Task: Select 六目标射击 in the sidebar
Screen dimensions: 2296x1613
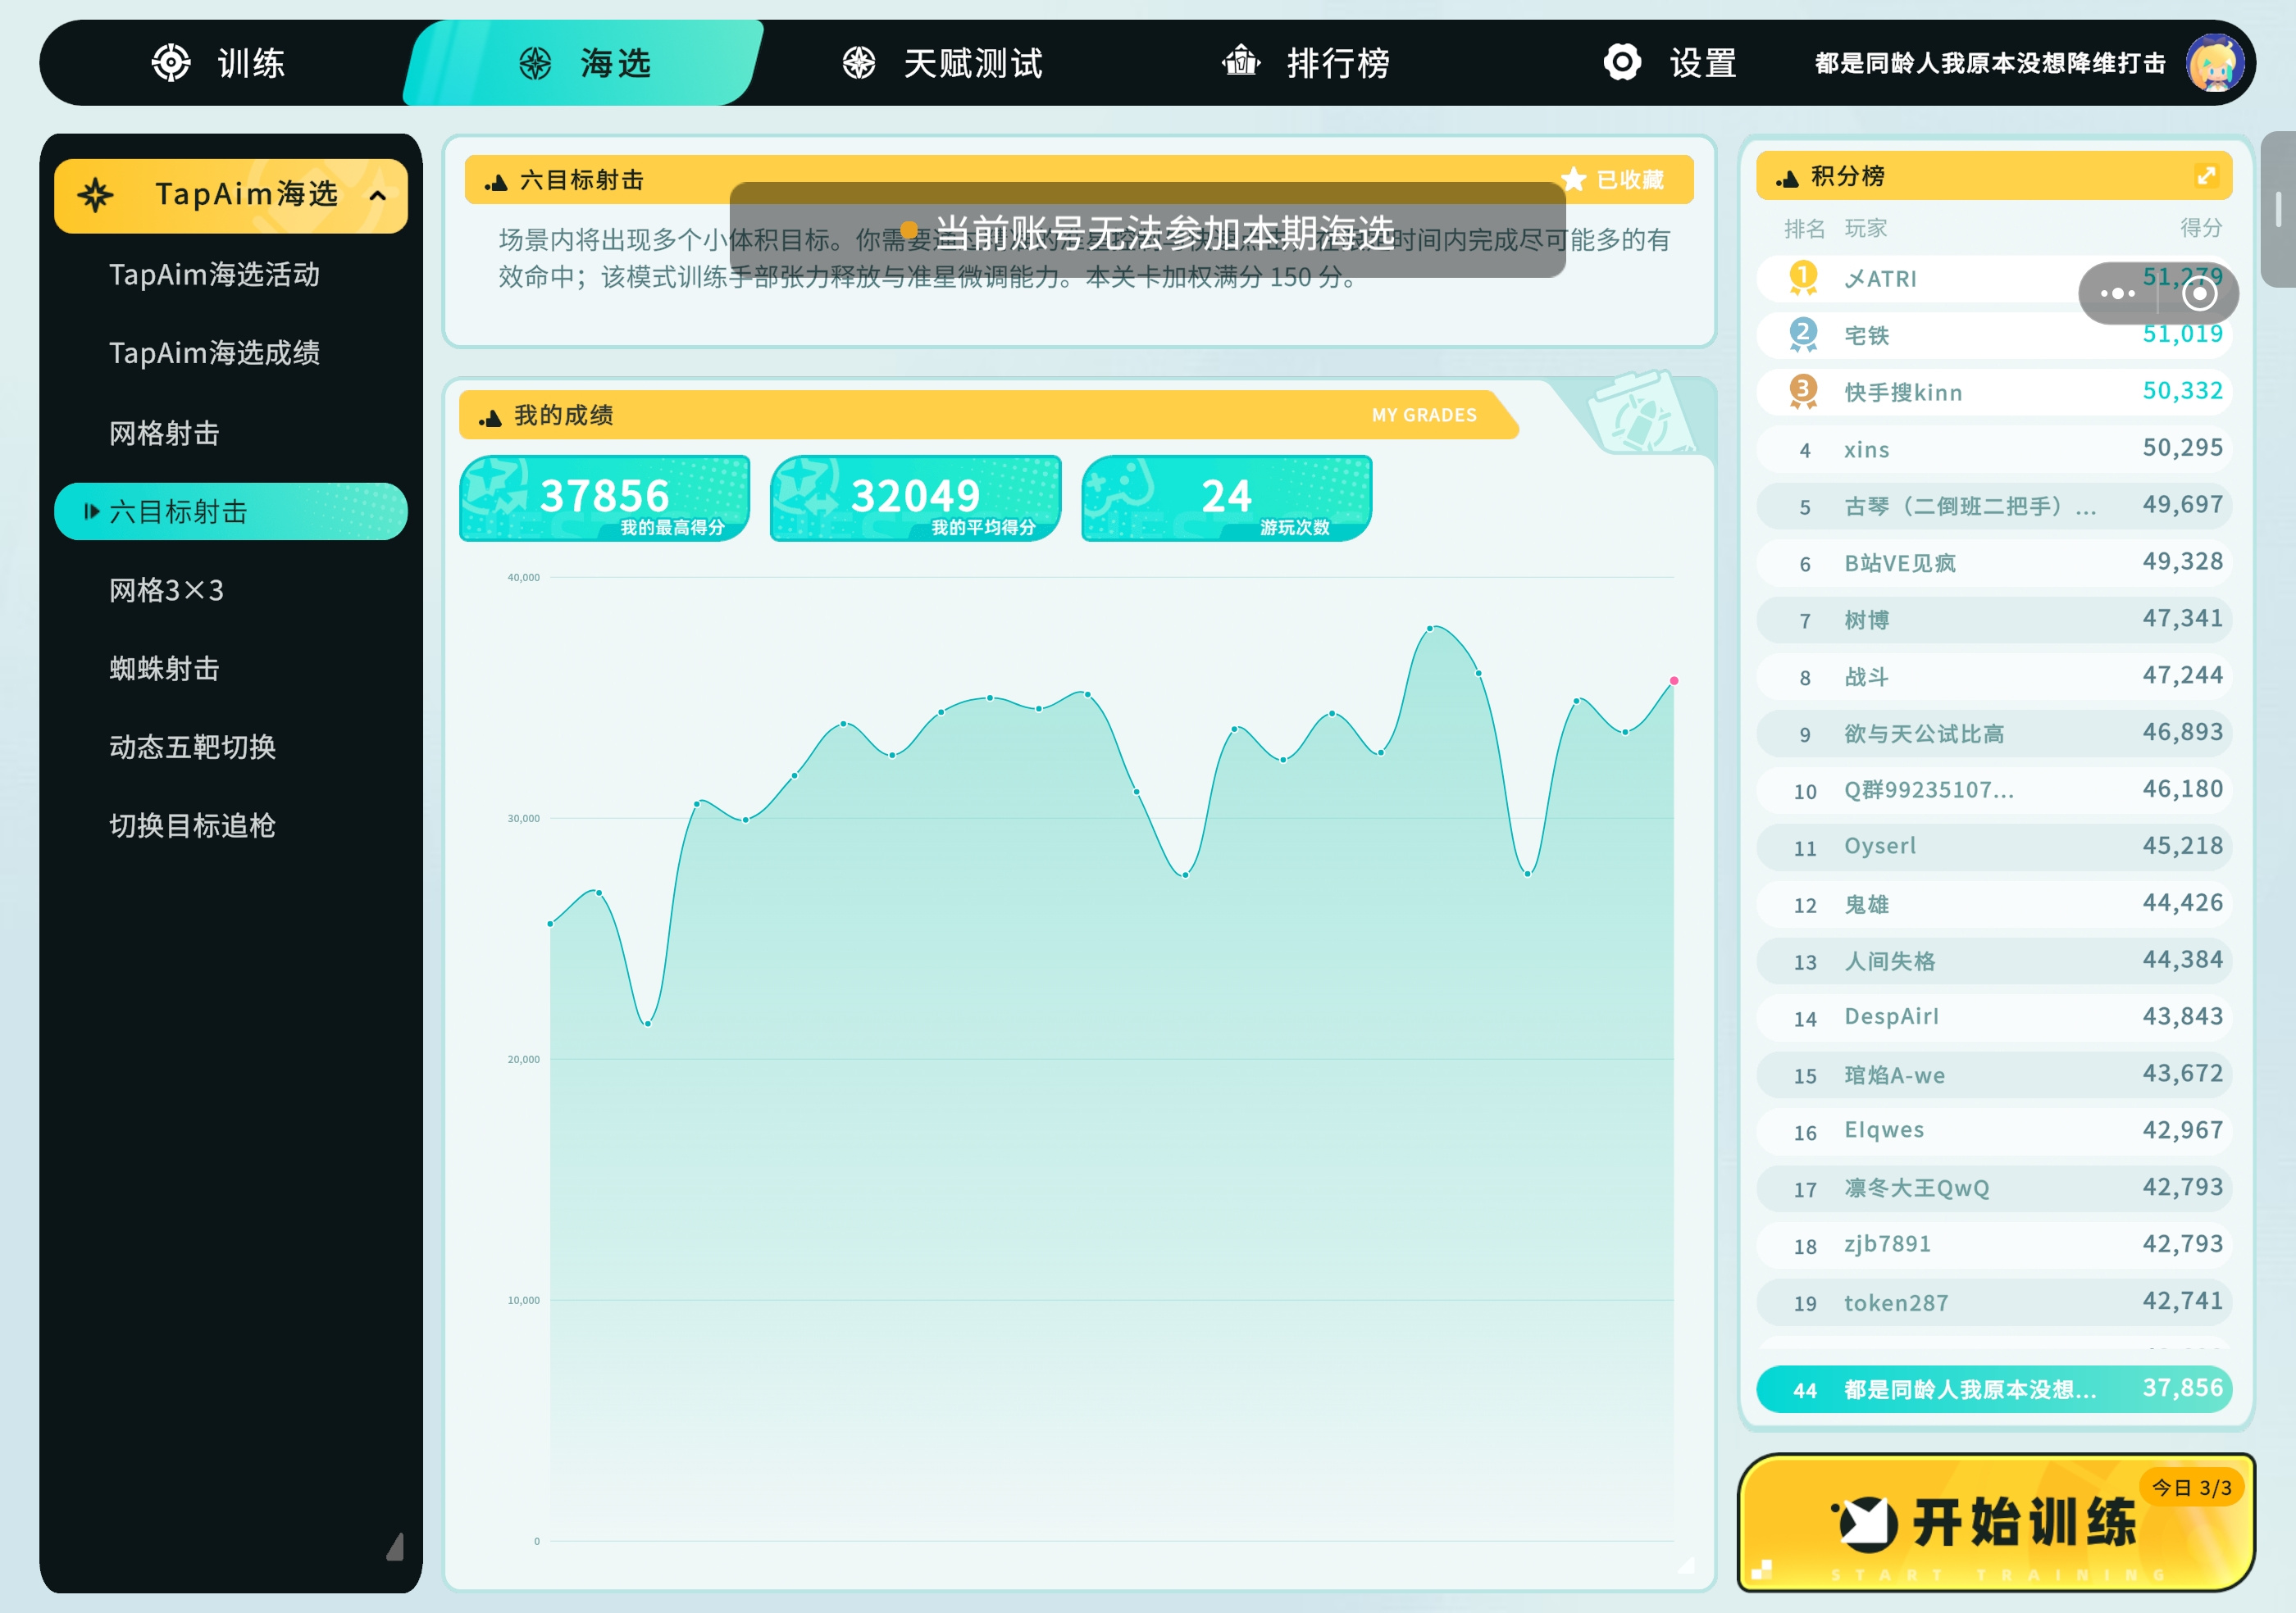Action: [231, 511]
